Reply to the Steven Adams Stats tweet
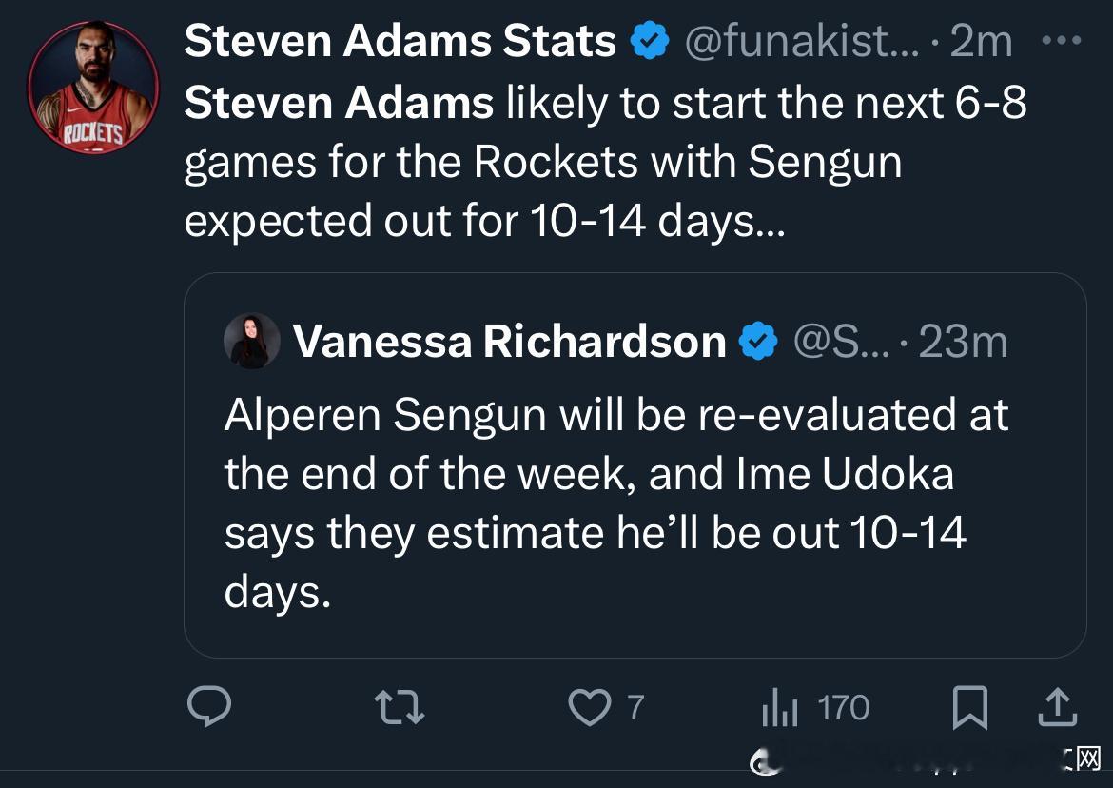 click(x=208, y=708)
